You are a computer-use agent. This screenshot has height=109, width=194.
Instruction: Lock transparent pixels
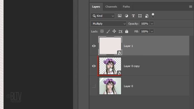(x=102, y=31)
